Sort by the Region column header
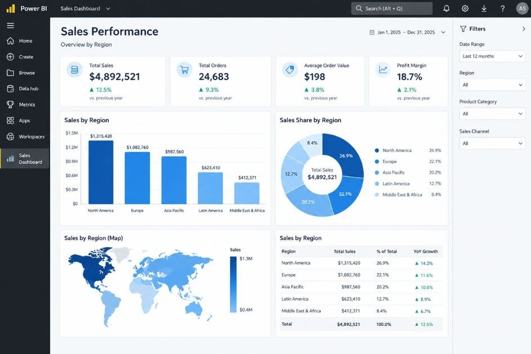The height and width of the screenshot is (354, 531). [x=289, y=251]
